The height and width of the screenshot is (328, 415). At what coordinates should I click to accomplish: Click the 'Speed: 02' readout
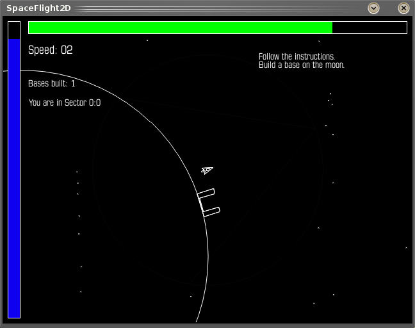[51, 50]
